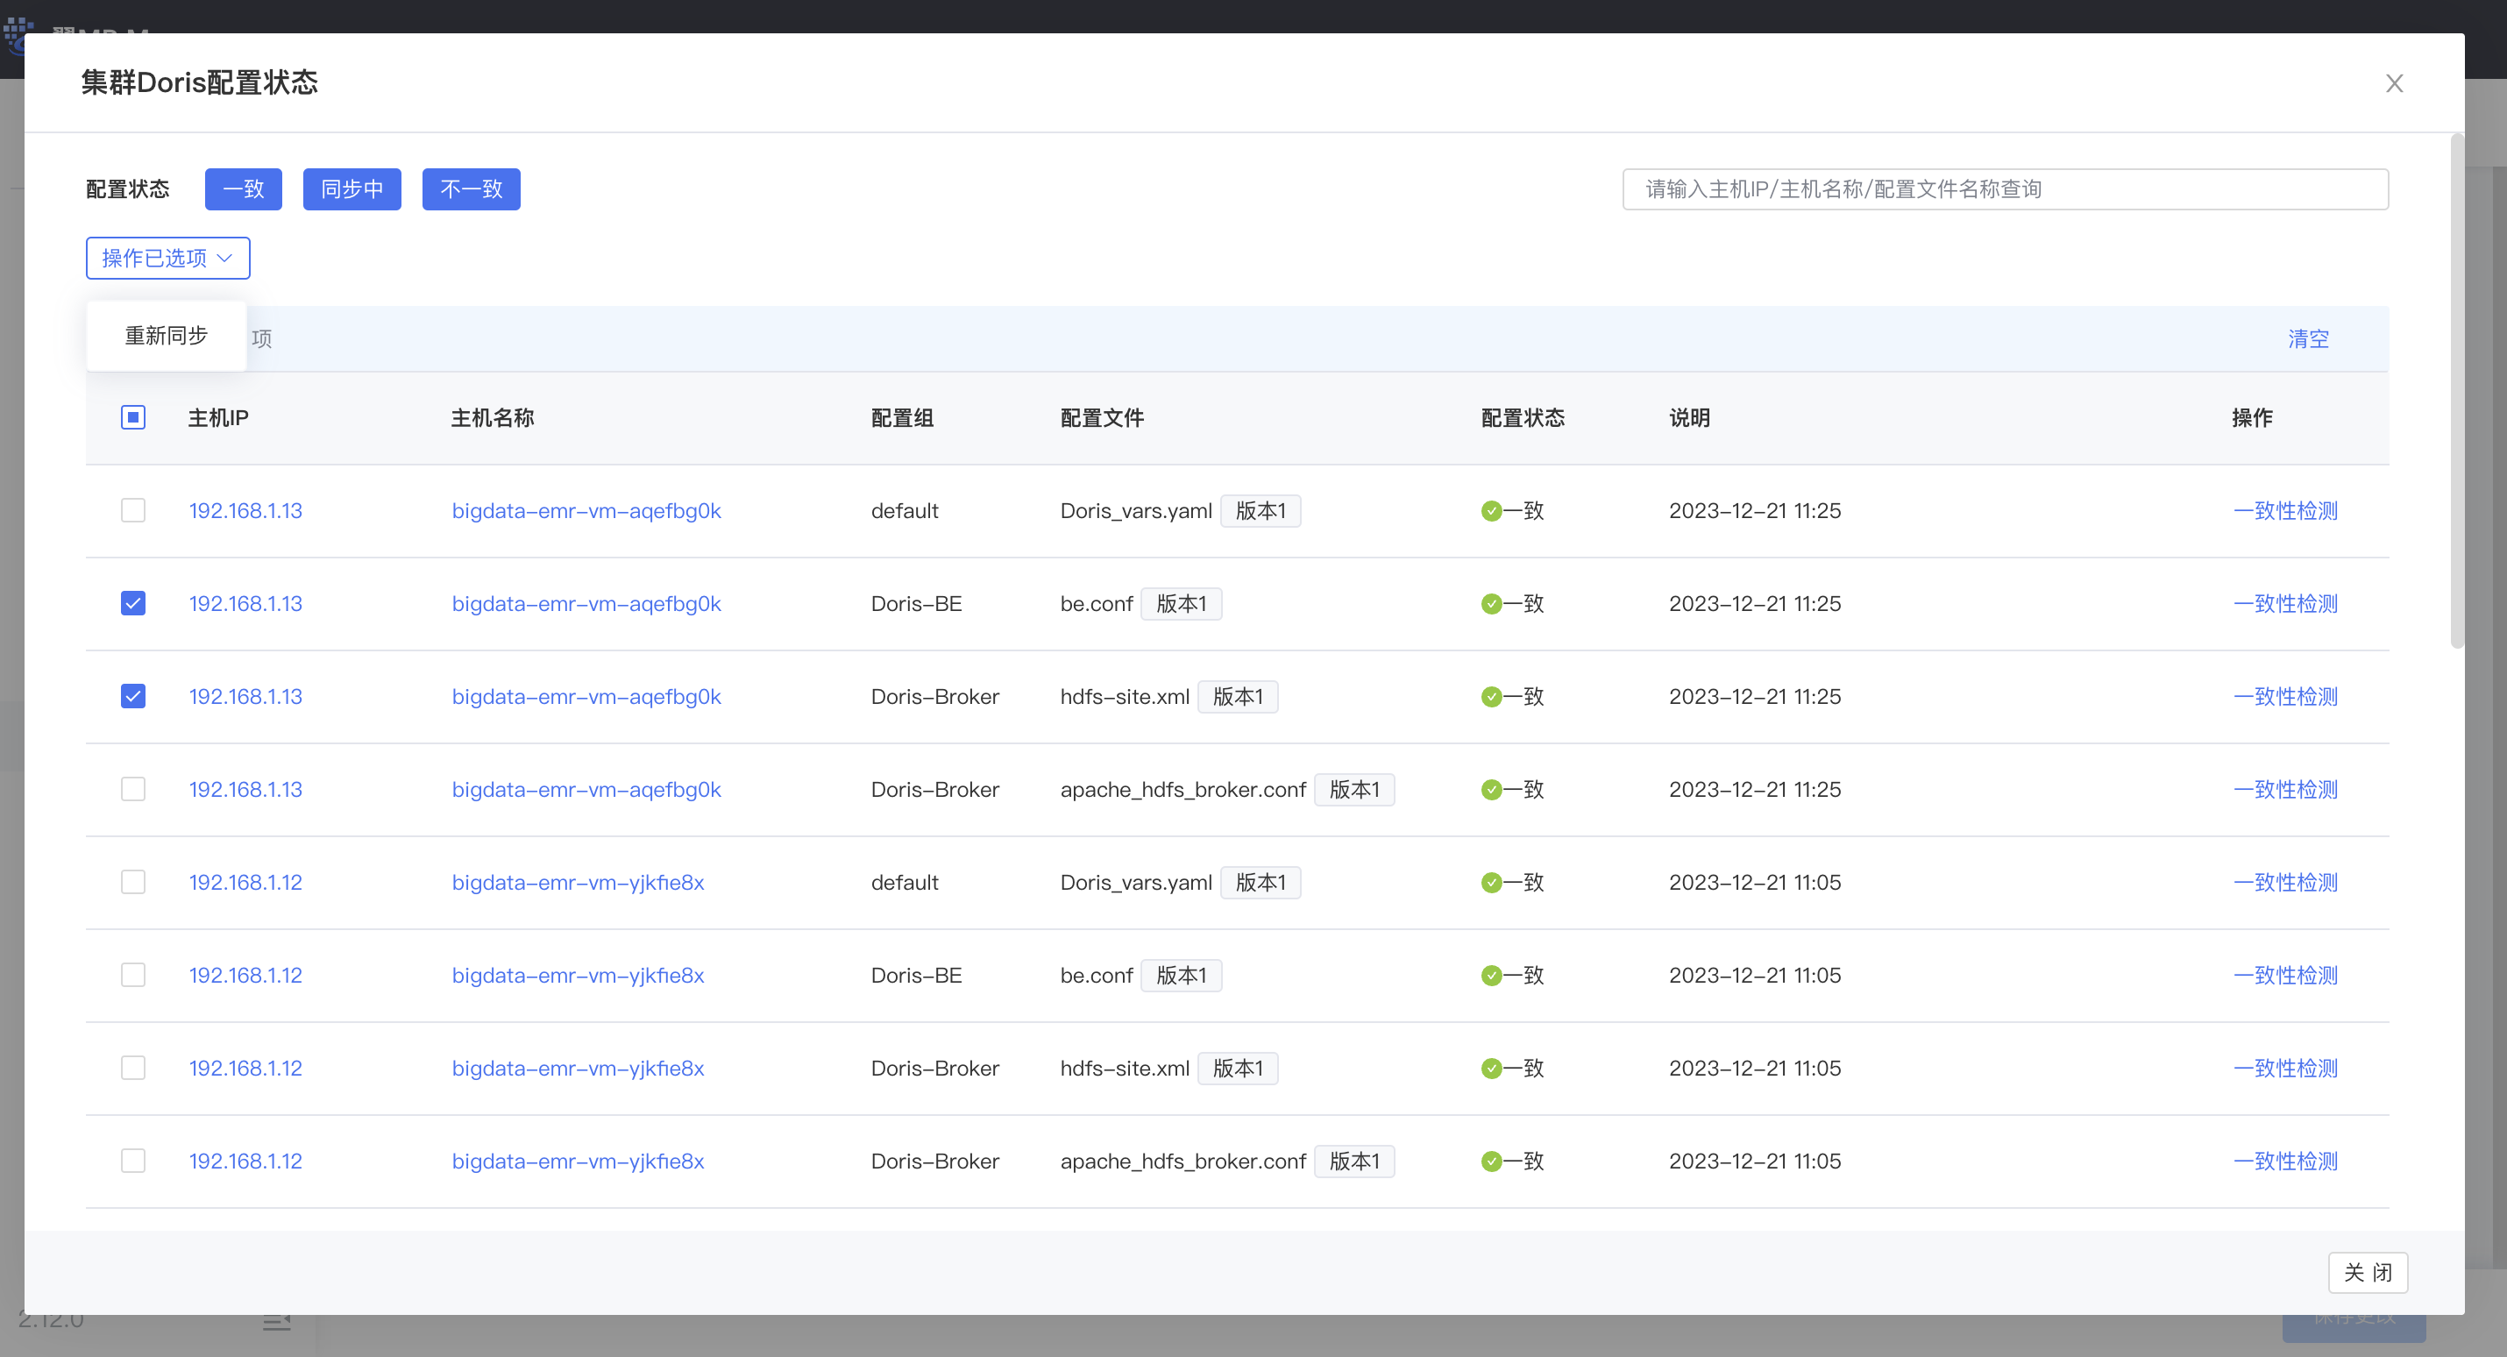Click 清空 to clear selection

(x=2307, y=338)
